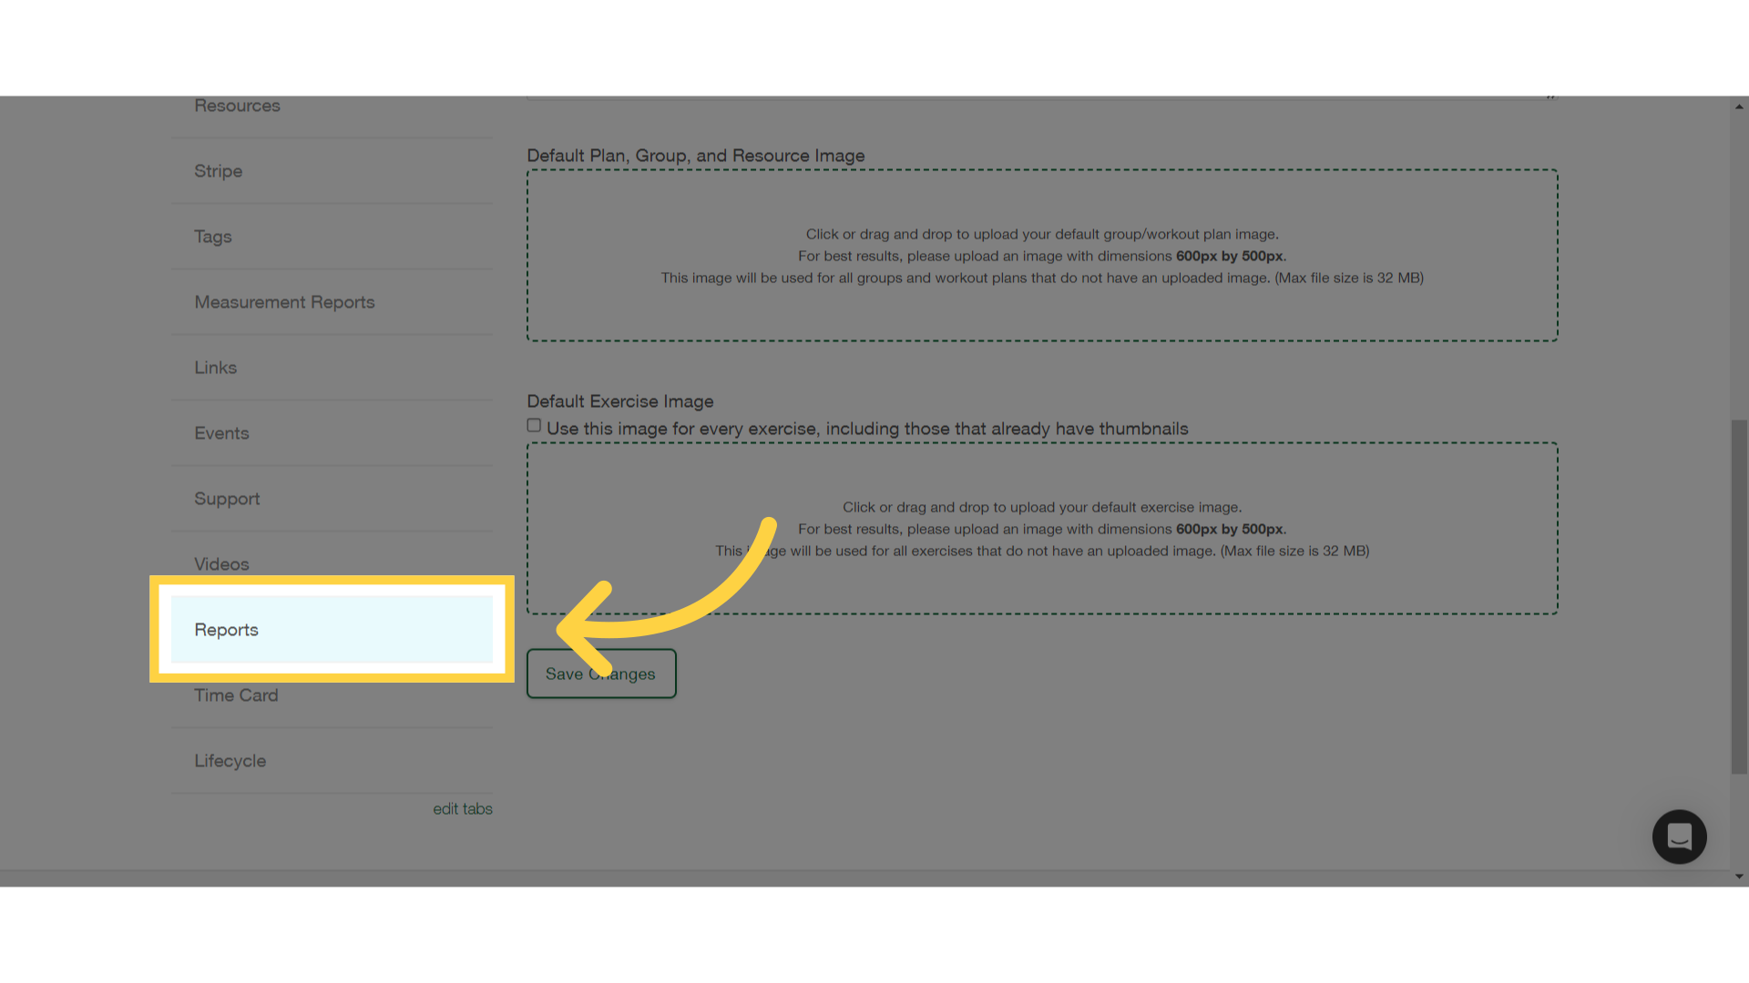Open the Links navigation section
The width and height of the screenshot is (1749, 983).
(x=215, y=366)
